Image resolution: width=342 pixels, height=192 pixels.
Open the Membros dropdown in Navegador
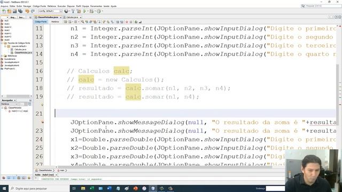[x=10, y=104]
